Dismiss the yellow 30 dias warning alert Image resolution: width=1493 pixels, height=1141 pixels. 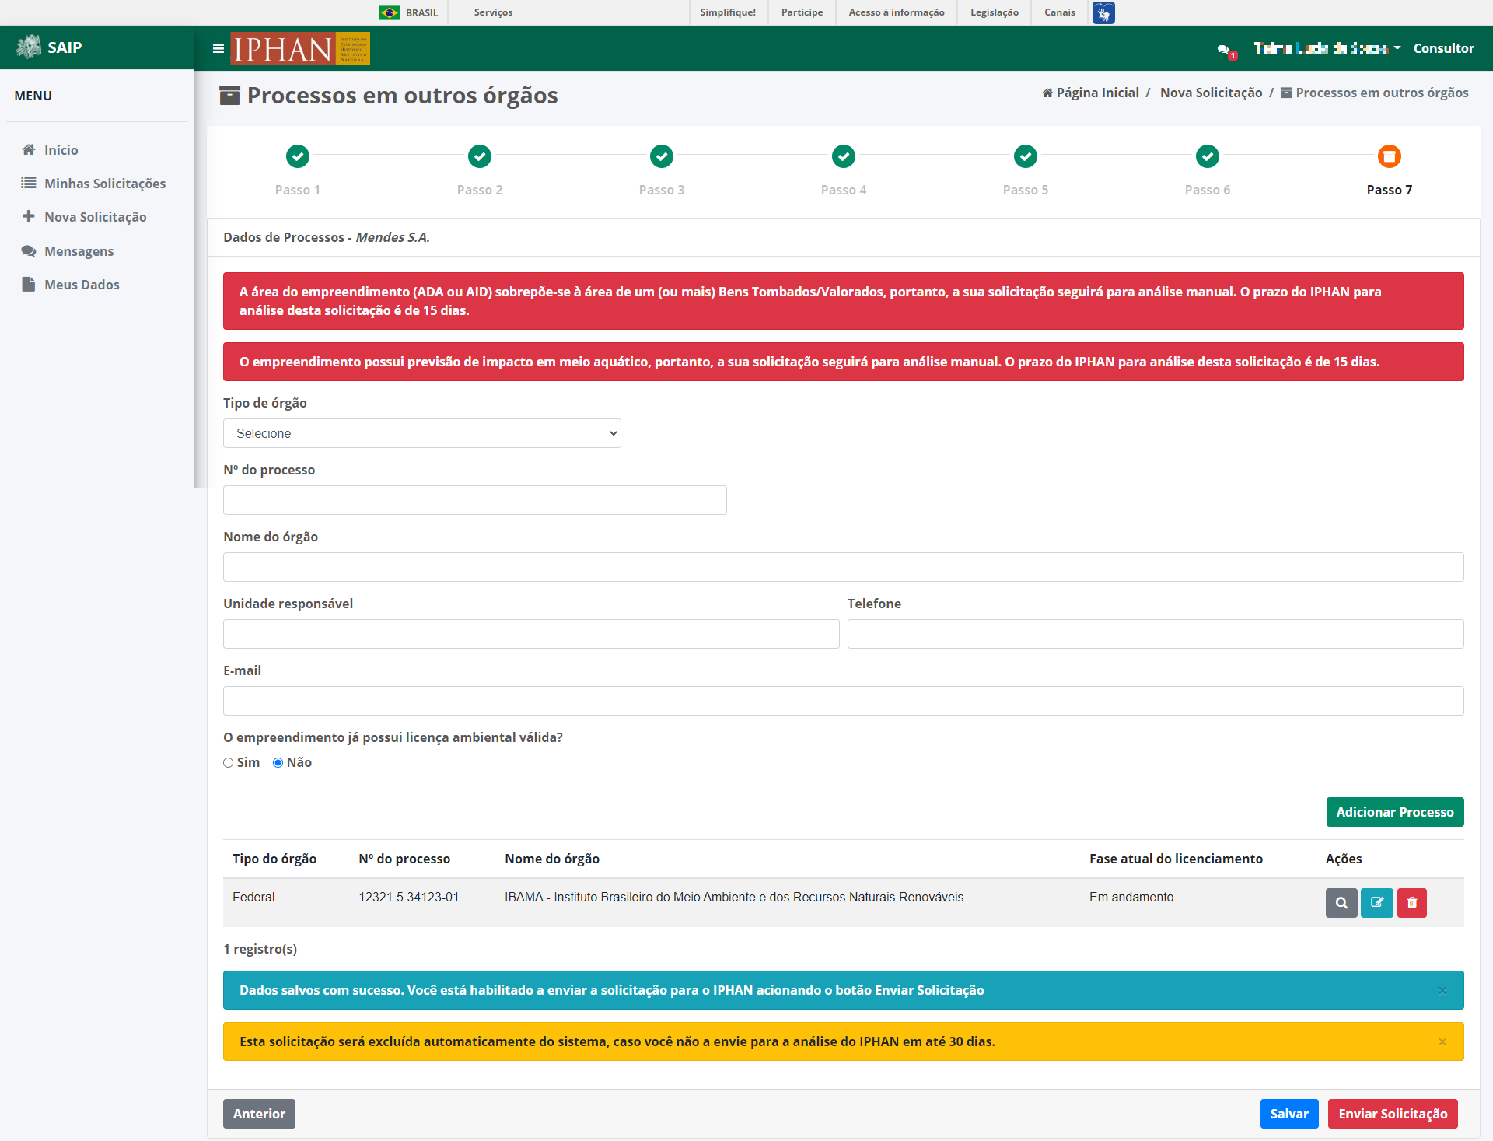pos(1442,1041)
